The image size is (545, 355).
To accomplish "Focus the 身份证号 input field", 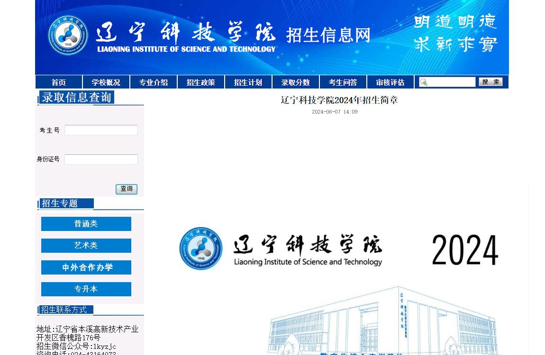I will point(101,160).
